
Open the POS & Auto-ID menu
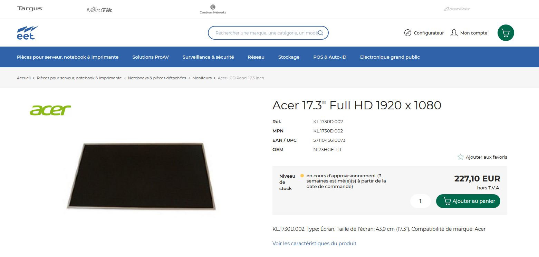330,57
